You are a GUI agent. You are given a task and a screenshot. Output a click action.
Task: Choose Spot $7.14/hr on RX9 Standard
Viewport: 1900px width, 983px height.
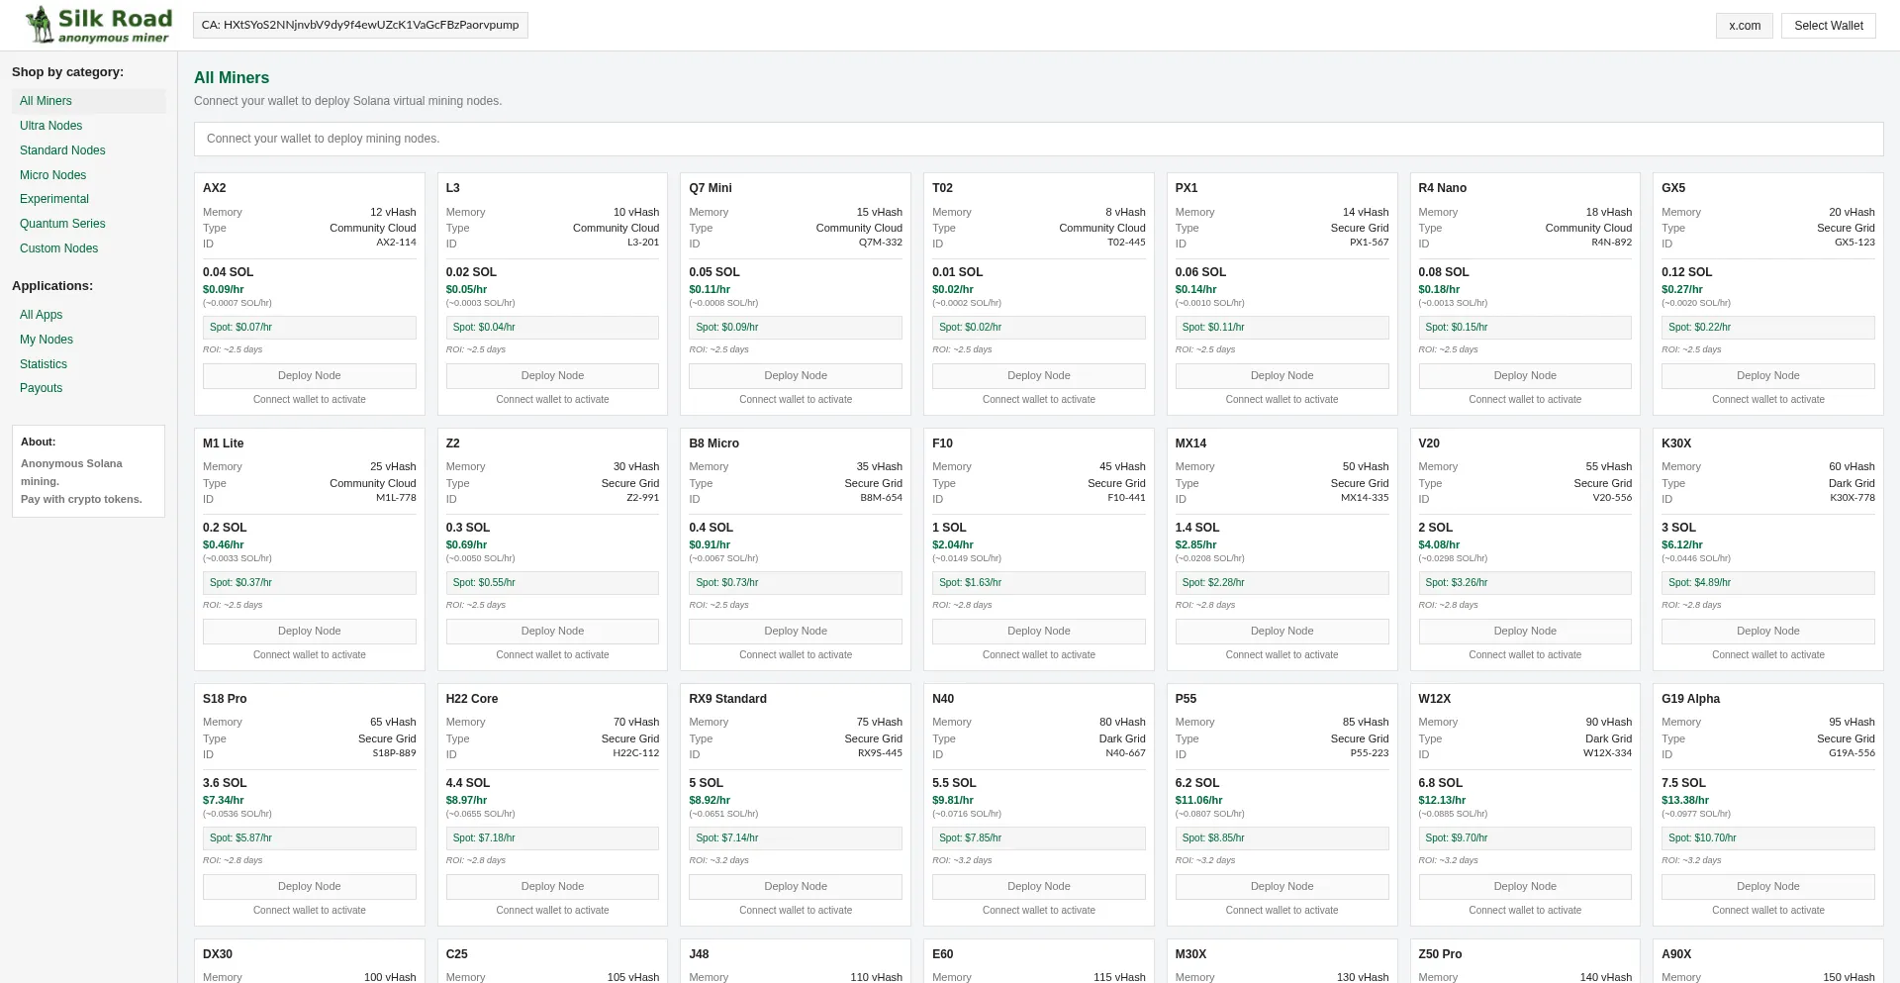[x=795, y=838]
